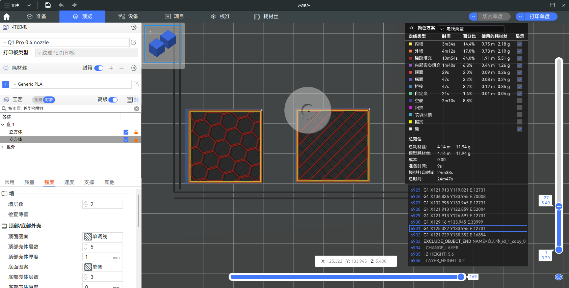Add a filament with plus icon
Image resolution: width=569 pixels, height=288 pixels.
click(111, 68)
